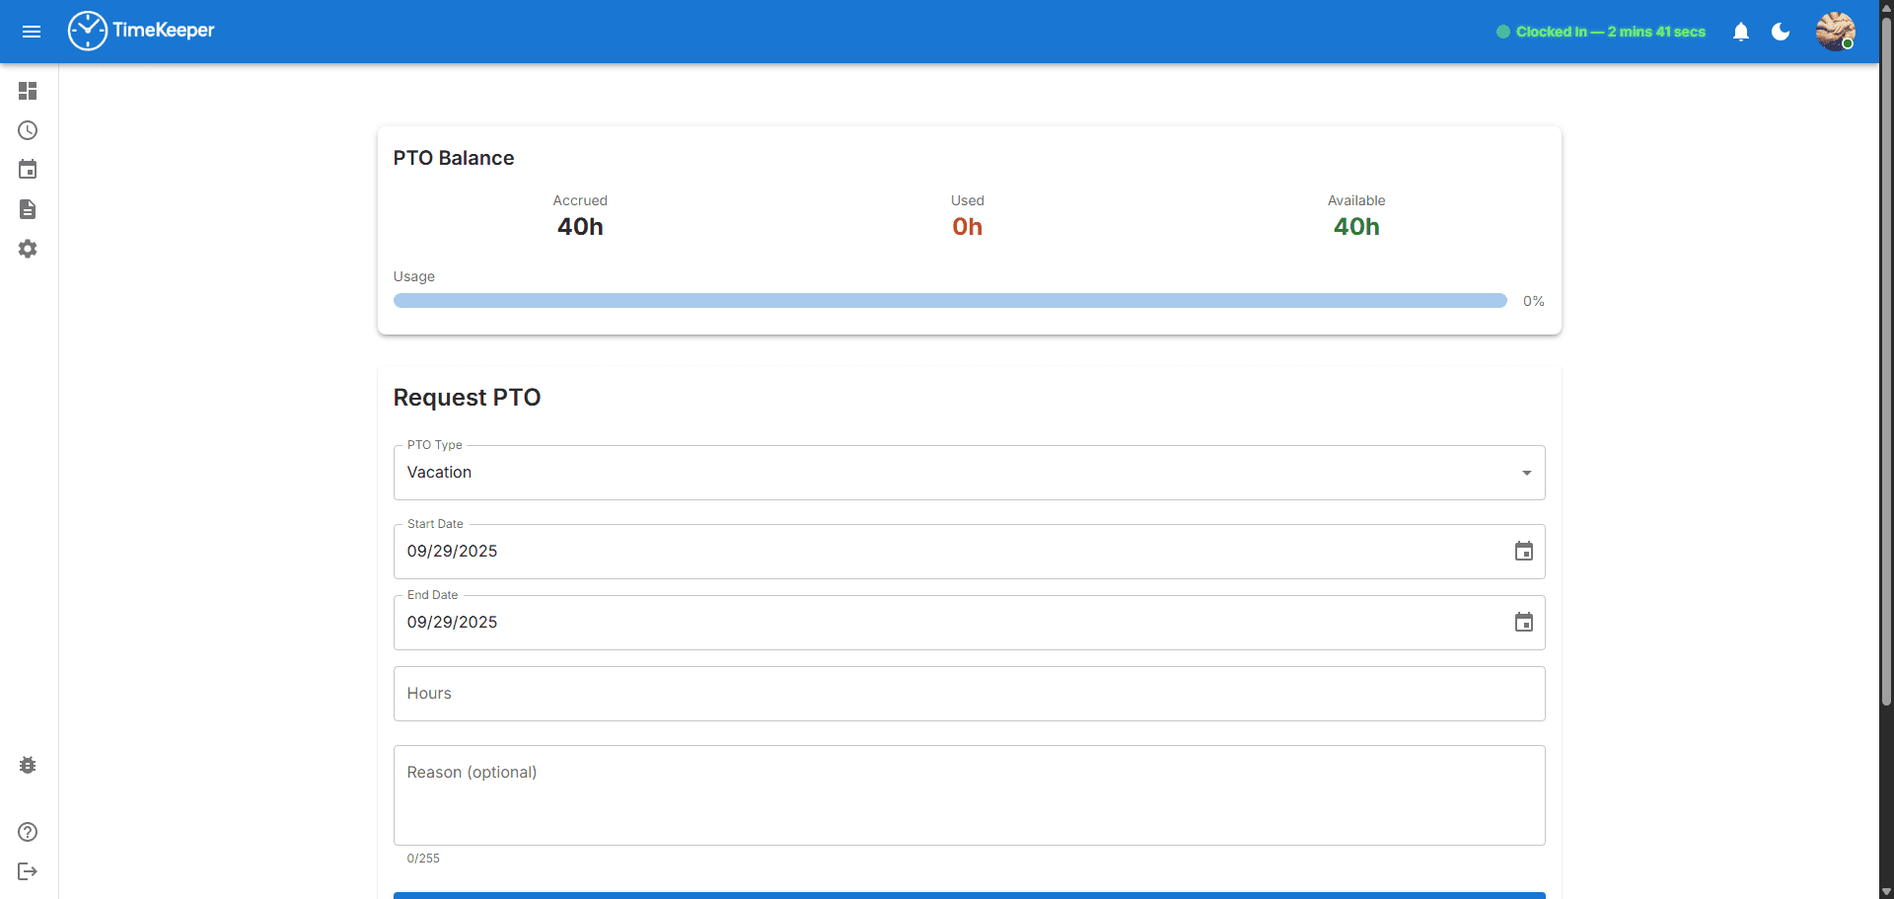Image resolution: width=1894 pixels, height=899 pixels.
Task: Click the PTO Usage progress bar
Action: [950, 301]
